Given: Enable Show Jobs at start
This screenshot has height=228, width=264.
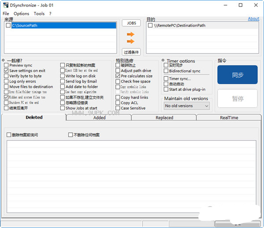Looking at the screenshot, I should [x=62, y=108].
